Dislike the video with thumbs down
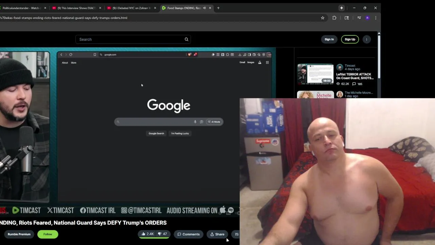435x245 pixels. tap(162, 234)
